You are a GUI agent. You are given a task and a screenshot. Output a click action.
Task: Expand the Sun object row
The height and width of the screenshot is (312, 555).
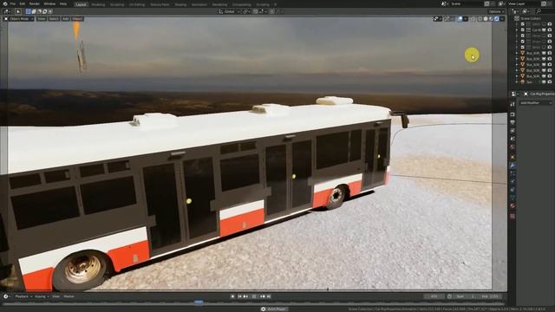click(517, 81)
